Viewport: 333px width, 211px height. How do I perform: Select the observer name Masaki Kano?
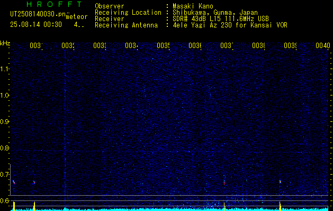(x=193, y=6)
